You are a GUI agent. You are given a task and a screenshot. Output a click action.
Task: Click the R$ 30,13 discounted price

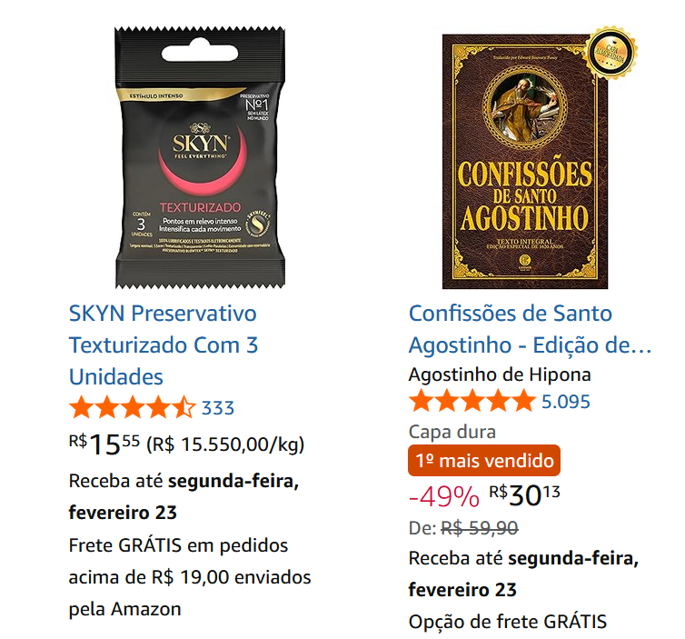(524, 495)
